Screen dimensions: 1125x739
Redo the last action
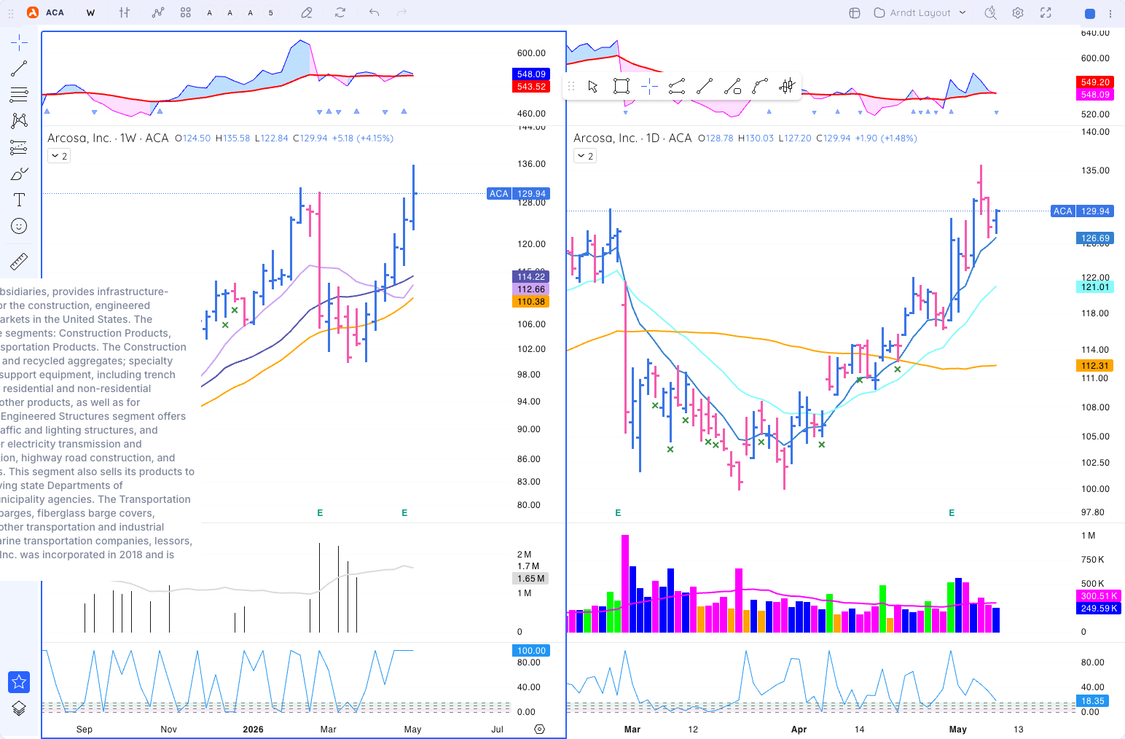click(401, 12)
